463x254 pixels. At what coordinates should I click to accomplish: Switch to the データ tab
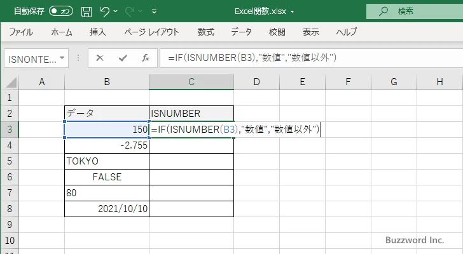point(241,32)
